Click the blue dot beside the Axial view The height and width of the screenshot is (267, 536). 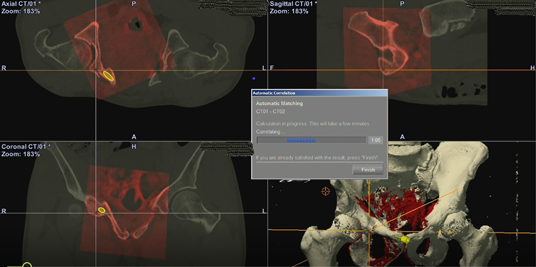pyautogui.click(x=254, y=78)
